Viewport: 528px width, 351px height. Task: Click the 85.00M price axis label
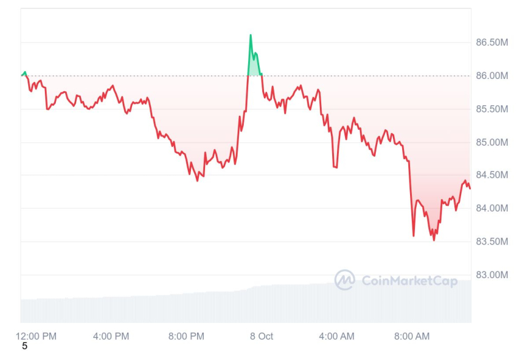[x=492, y=142]
